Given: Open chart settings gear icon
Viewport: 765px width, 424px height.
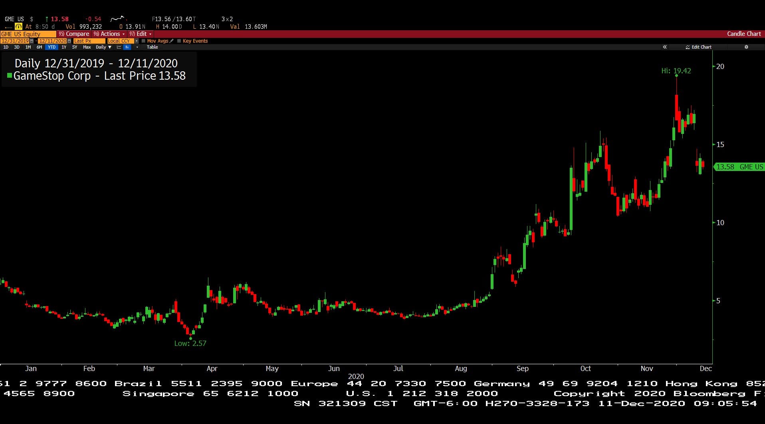Looking at the screenshot, I should point(746,47).
